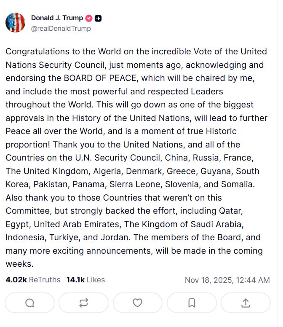Open Donald J. Trump display name
Screen dimensions: 283x327
tap(57, 18)
